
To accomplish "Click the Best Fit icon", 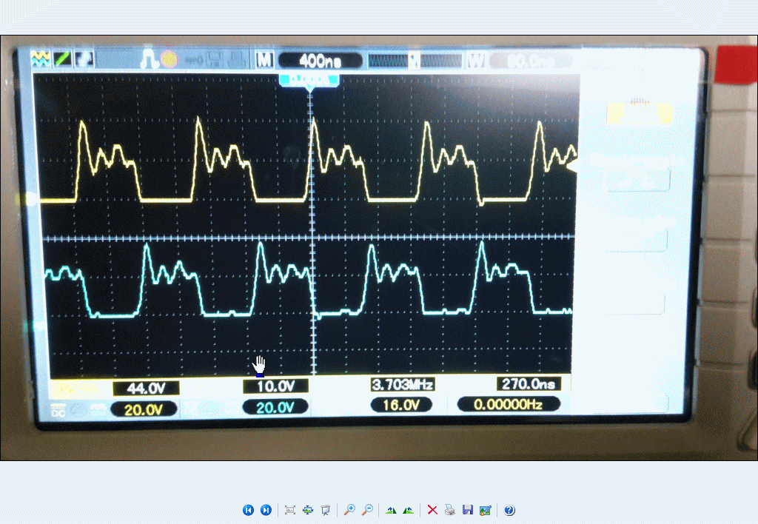I will click(x=290, y=510).
